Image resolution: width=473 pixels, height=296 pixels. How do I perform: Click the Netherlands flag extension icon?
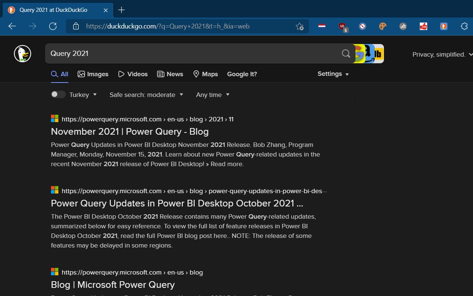click(322, 26)
